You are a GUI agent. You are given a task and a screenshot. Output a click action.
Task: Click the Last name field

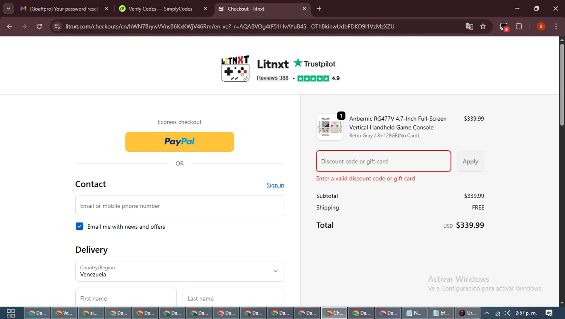pyautogui.click(x=233, y=297)
